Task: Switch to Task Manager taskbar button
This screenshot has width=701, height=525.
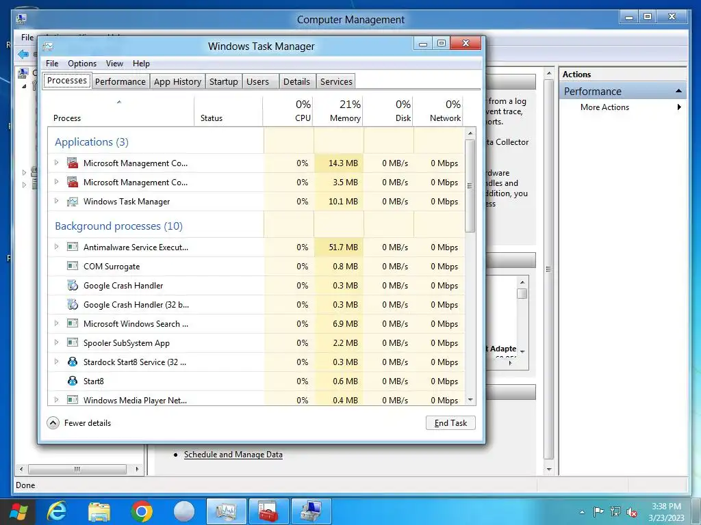Action: (x=226, y=511)
